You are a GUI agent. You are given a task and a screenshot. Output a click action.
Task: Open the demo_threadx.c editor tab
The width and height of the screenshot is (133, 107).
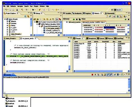click(x=10, y=38)
